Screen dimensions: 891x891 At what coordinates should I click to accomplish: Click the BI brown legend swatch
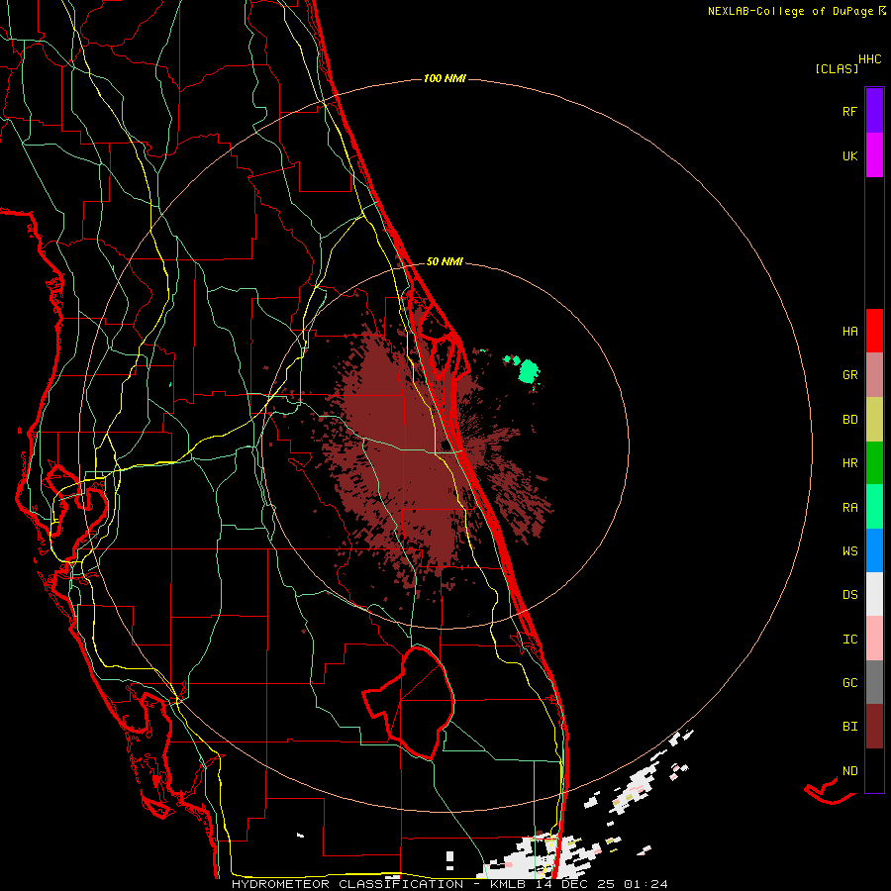[x=874, y=727]
